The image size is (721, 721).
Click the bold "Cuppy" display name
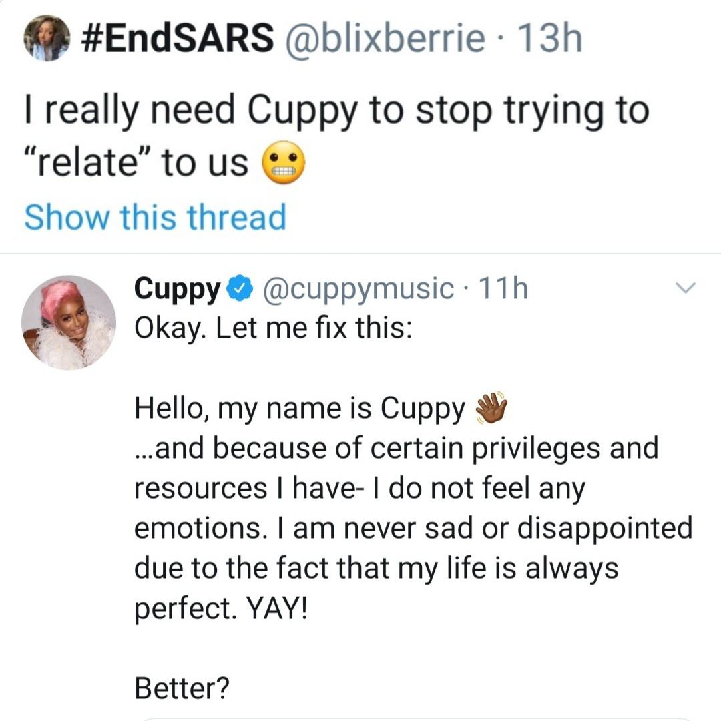click(x=178, y=288)
